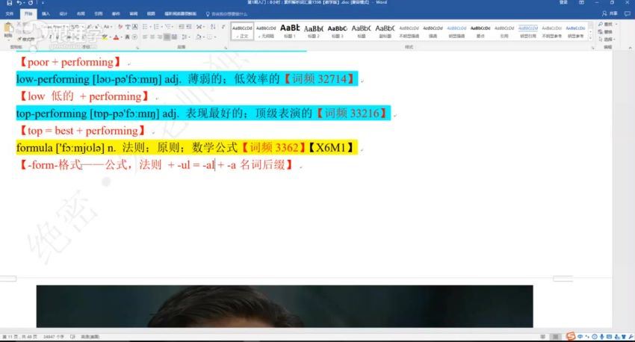Click the Tell Me search box
Image resolution: width=635 pixels, height=342 pixels.
[x=227, y=13]
